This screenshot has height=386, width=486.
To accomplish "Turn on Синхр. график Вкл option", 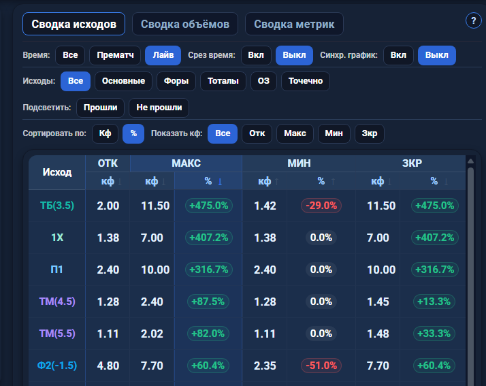I will [x=398, y=55].
